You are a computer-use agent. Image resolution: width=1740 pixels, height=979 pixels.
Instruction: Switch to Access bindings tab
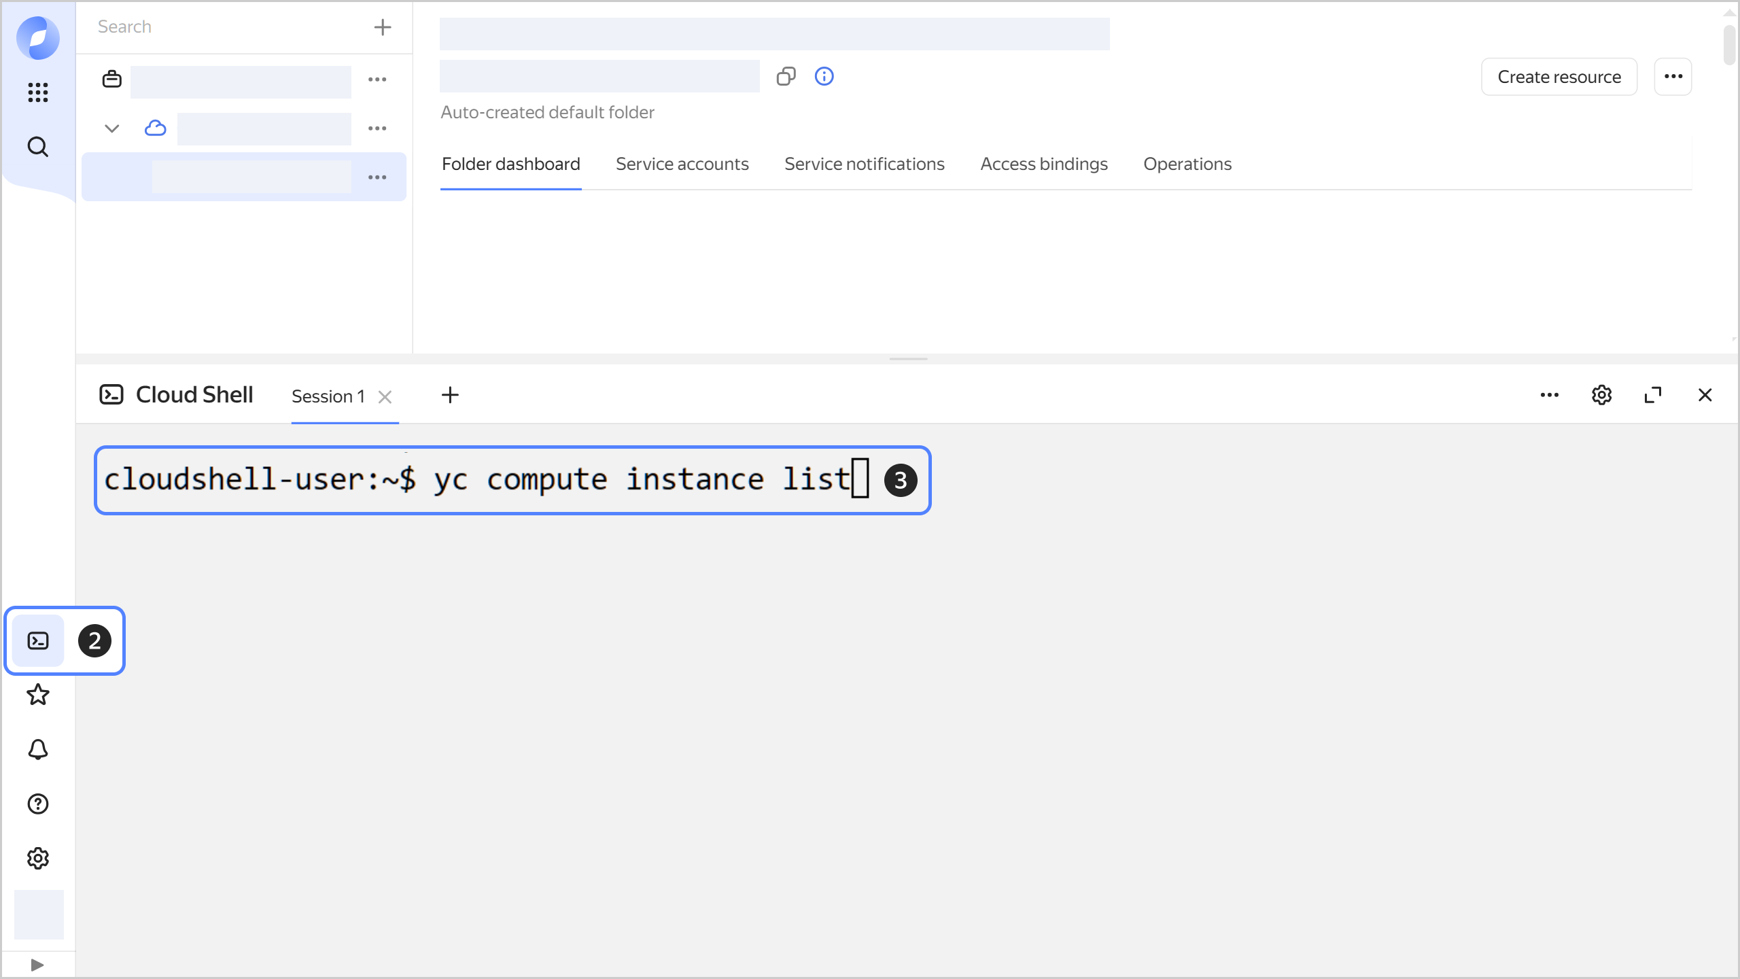coord(1043,164)
